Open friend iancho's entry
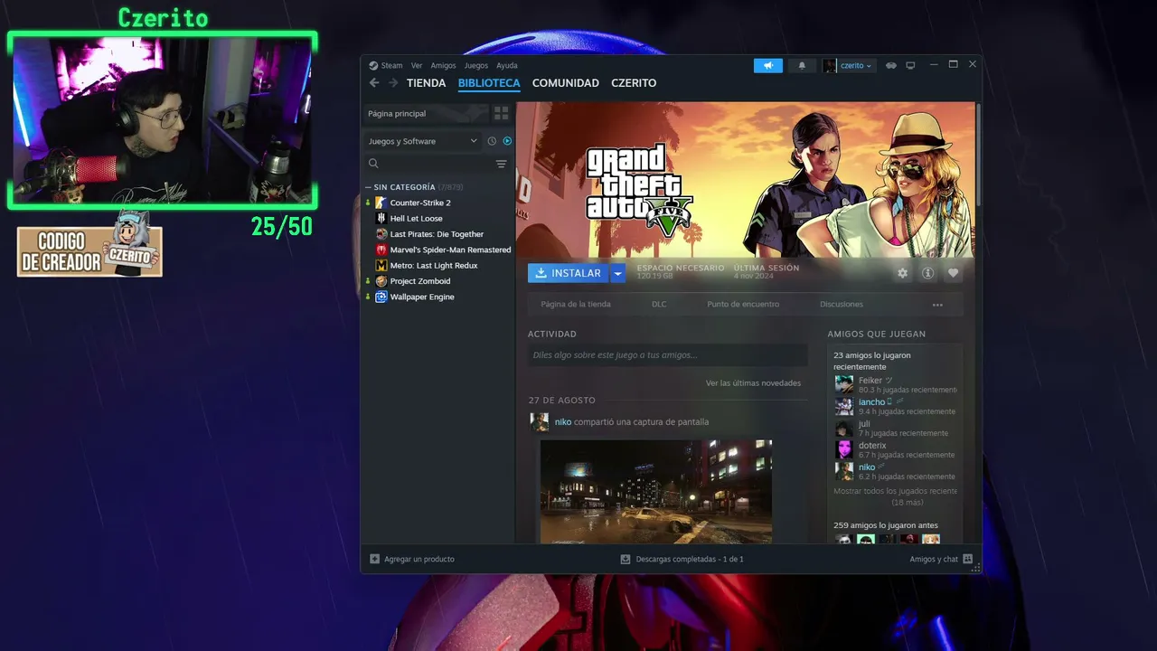This screenshot has width=1157, height=651. [896, 406]
